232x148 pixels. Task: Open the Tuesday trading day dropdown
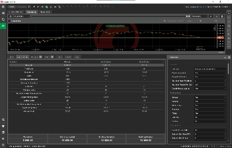tap(210, 101)
